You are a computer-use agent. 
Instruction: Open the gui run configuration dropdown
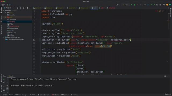(126, 5)
